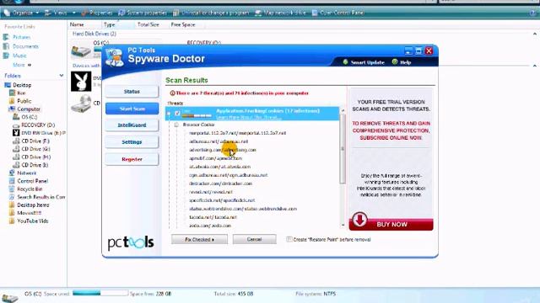
Task: Click Open Control Panel in toolbar
Action: (x=337, y=13)
